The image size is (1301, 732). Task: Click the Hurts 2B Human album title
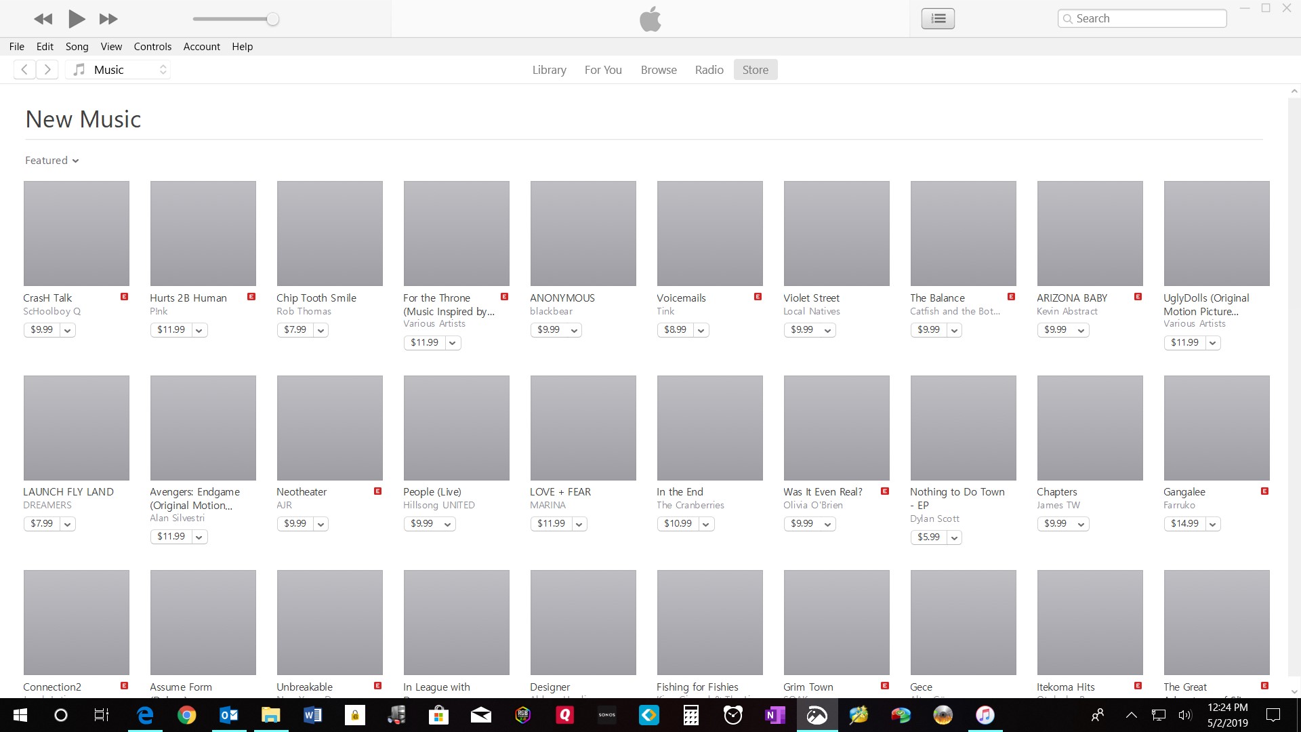(x=188, y=298)
